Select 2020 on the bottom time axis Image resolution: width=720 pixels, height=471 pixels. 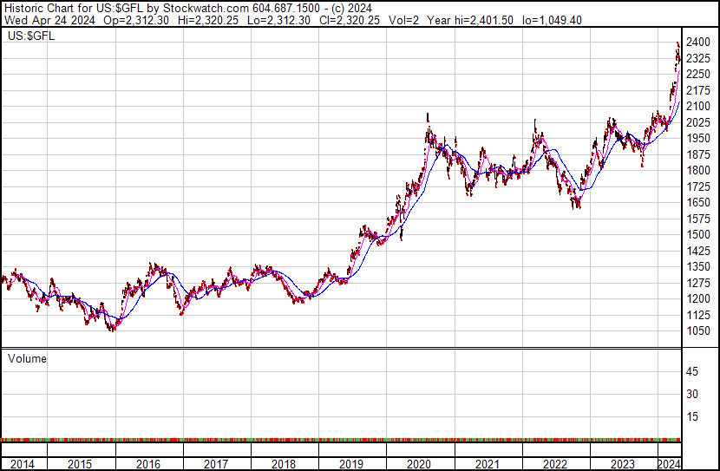point(421,464)
